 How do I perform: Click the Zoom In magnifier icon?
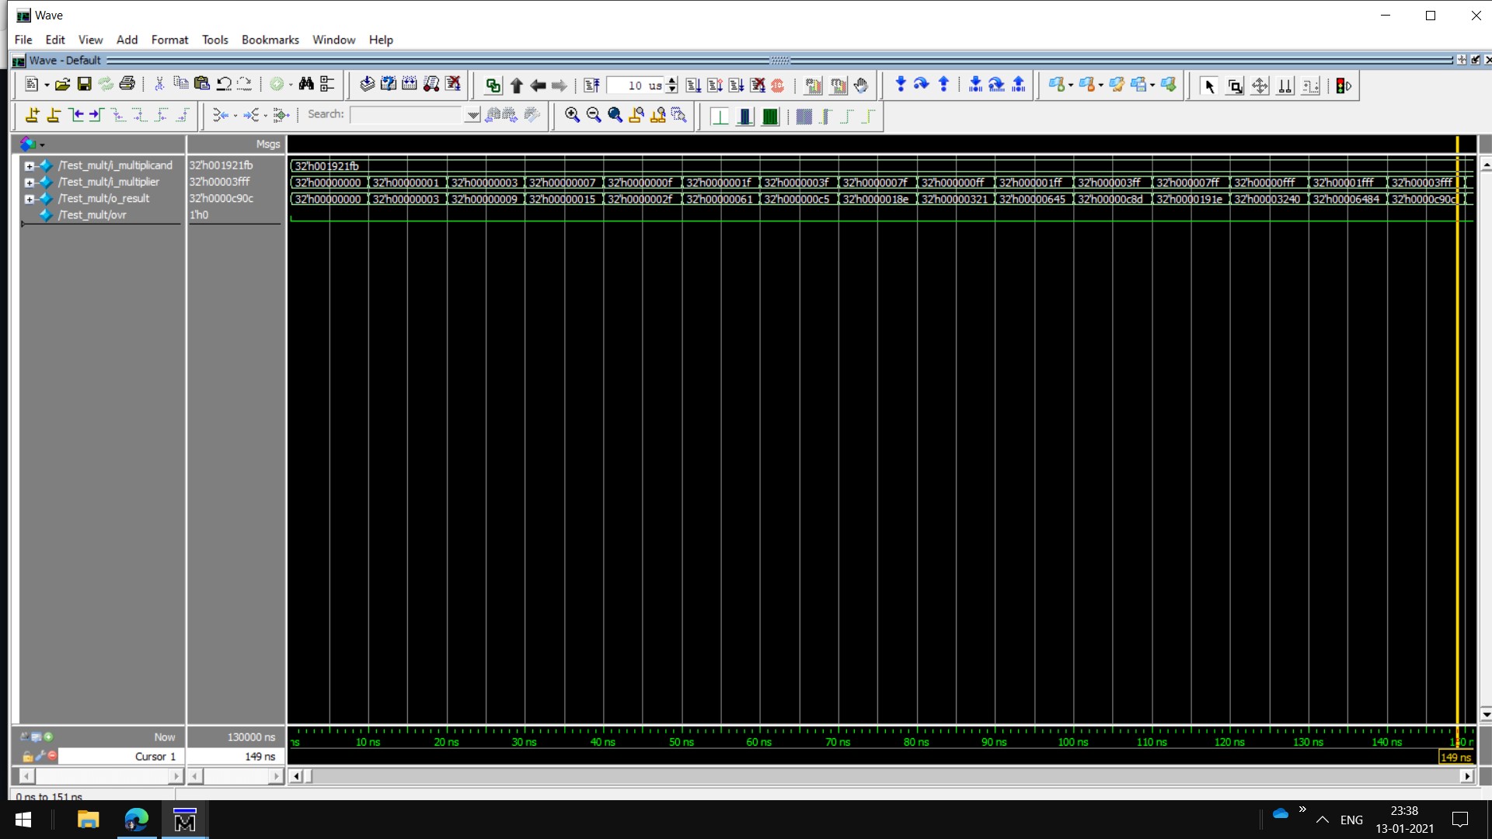(572, 115)
